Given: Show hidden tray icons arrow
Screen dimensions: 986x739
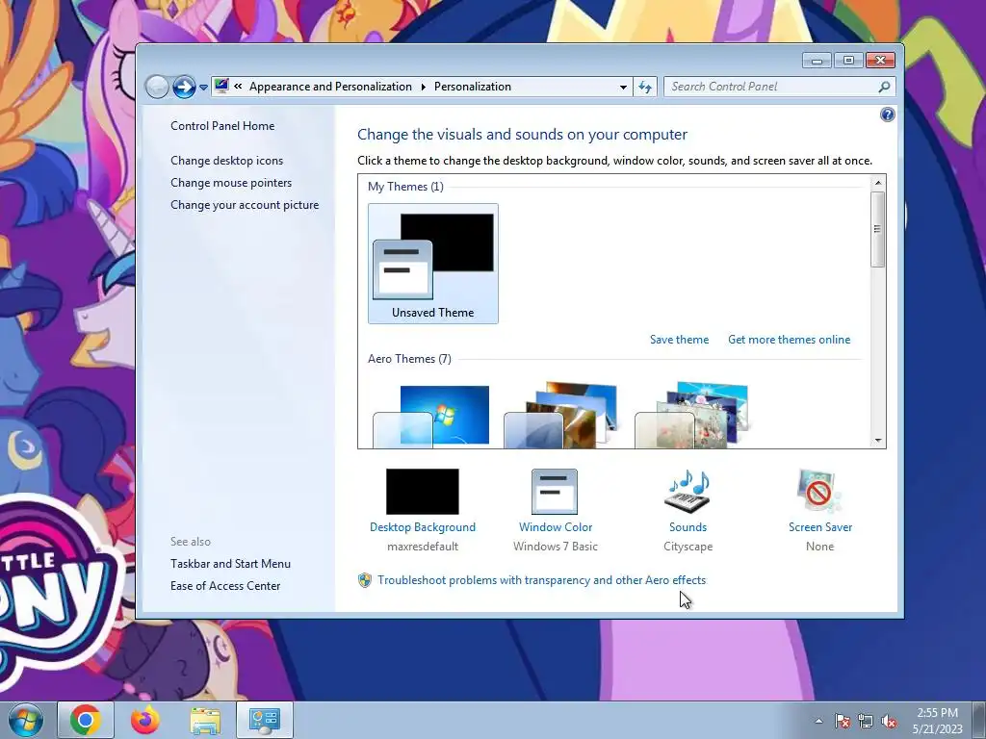Looking at the screenshot, I should pyautogui.click(x=818, y=721).
